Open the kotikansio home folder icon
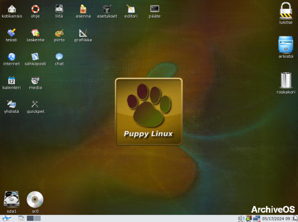 [12, 9]
